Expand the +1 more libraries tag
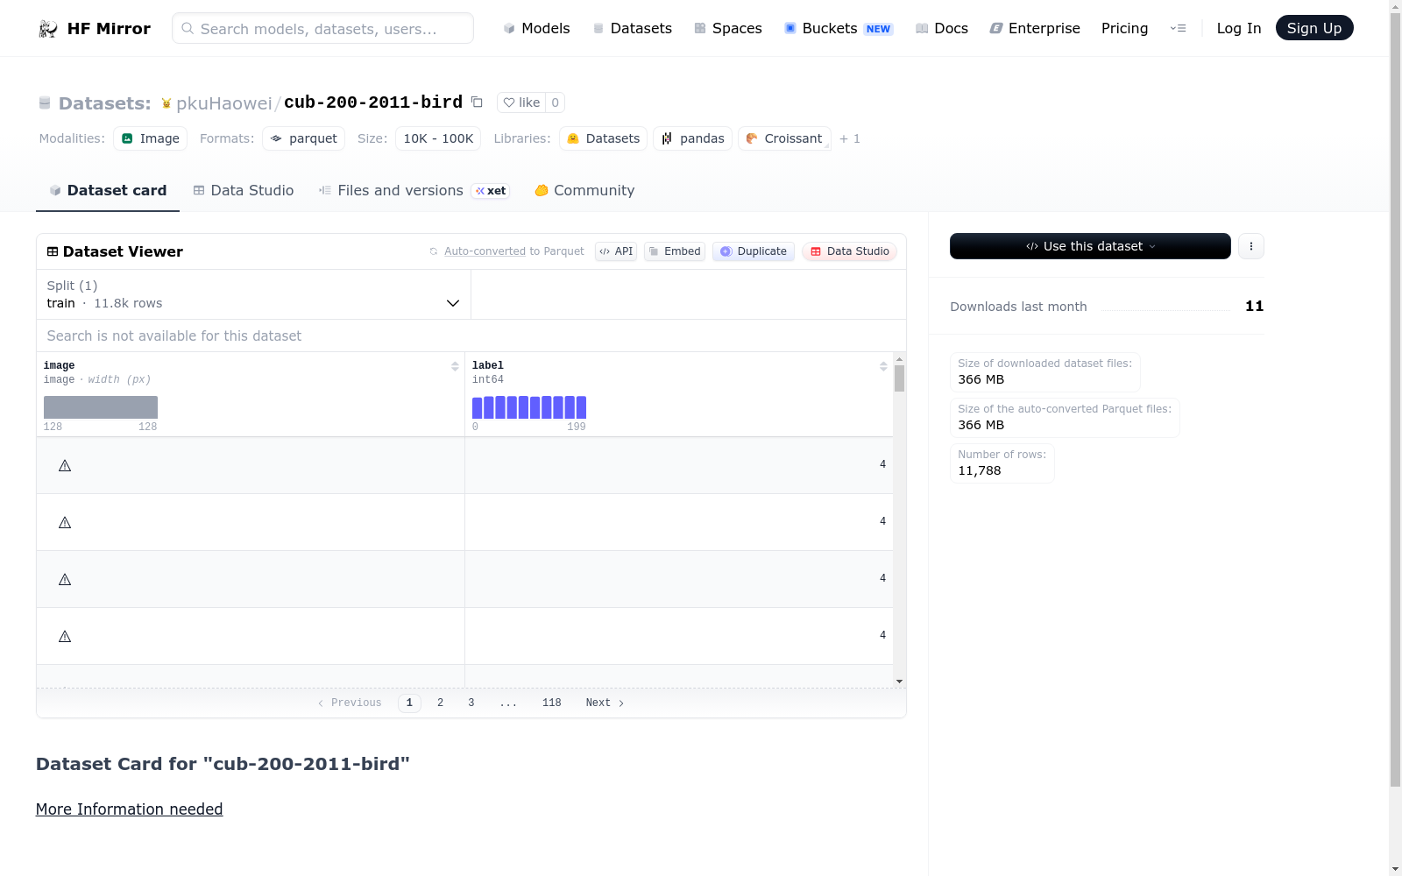This screenshot has height=876, width=1402. point(850,138)
